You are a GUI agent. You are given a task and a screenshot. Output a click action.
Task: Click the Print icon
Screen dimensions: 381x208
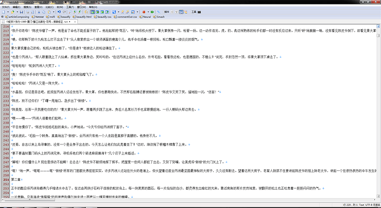(28, 12)
